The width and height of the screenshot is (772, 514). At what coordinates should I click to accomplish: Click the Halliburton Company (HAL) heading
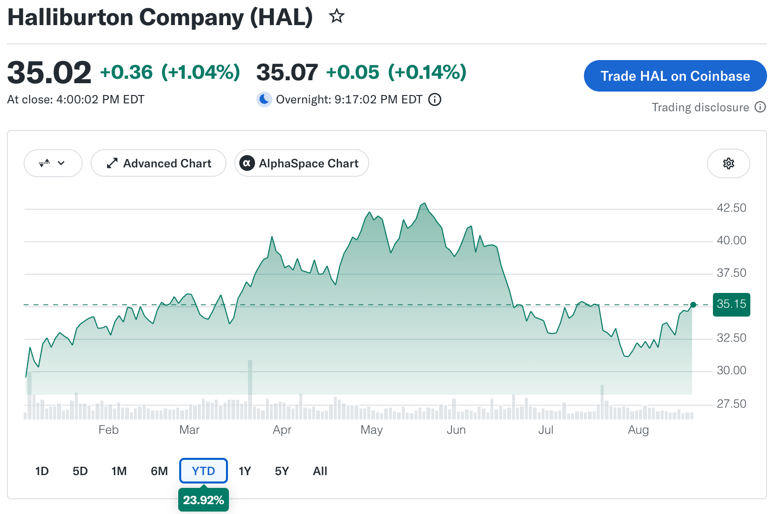[160, 17]
